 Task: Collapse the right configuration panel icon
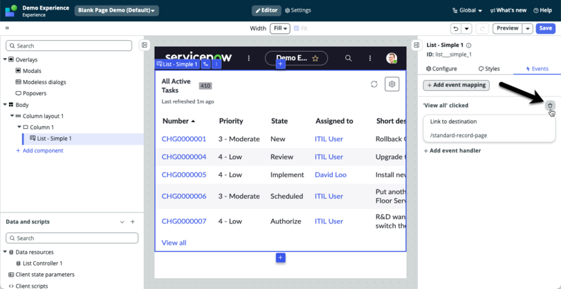coord(416,45)
